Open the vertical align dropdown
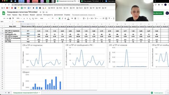 (88, 18)
